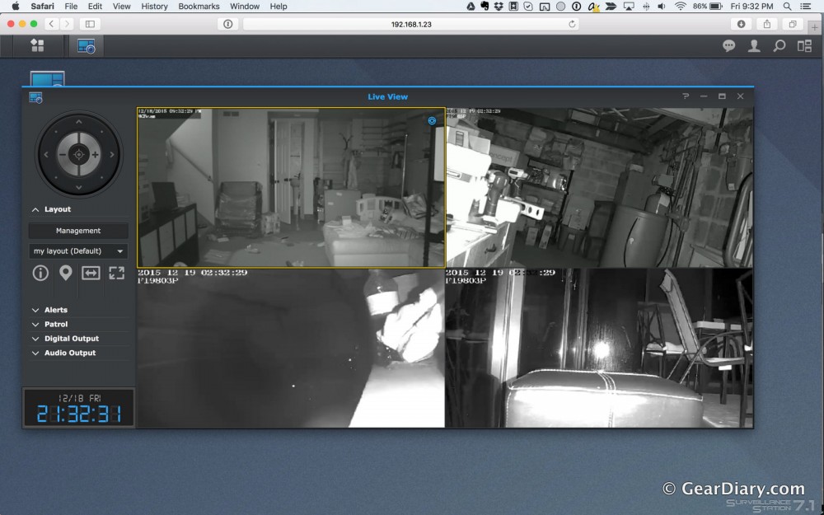Image resolution: width=824 pixels, height=515 pixels.
Task: Open the layout selector showing my layout (Default)
Action: pyautogui.click(x=77, y=250)
